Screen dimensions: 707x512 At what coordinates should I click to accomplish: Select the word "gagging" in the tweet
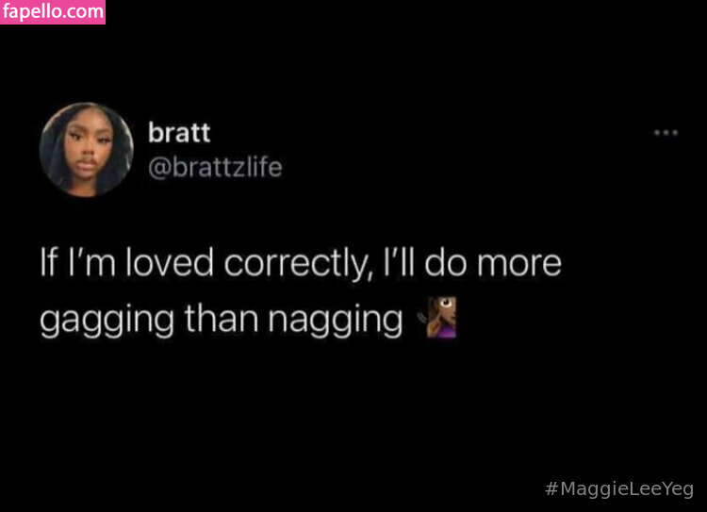pyautogui.click(x=107, y=322)
